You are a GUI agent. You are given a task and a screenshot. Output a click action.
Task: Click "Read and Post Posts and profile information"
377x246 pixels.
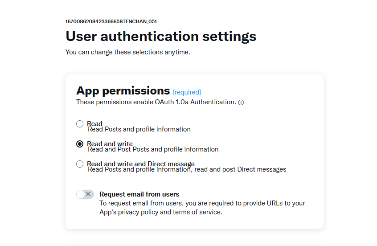[153, 149]
